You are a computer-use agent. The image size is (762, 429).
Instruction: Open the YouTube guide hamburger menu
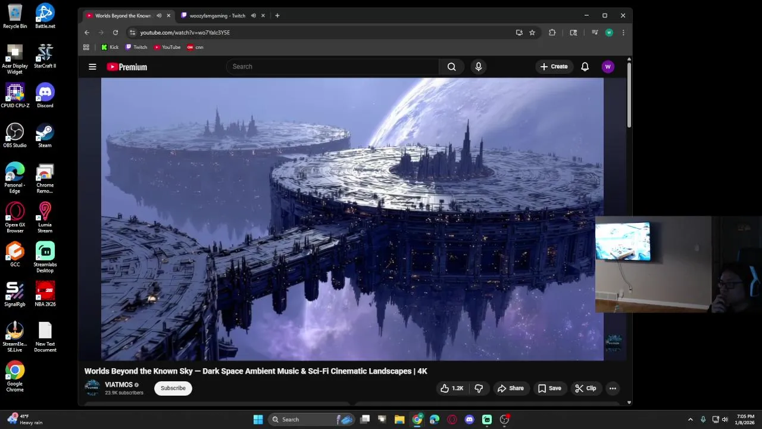(92, 67)
